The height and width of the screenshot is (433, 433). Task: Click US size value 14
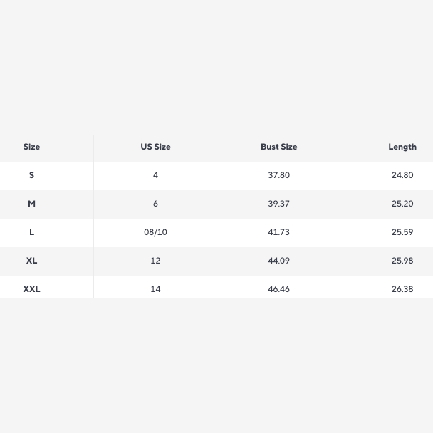pyautogui.click(x=155, y=289)
